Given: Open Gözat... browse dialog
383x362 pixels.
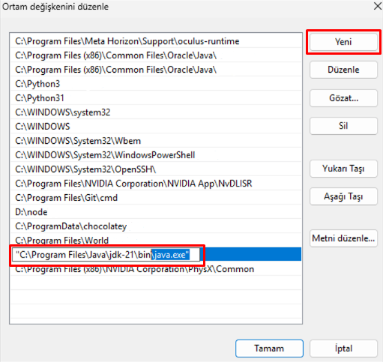Looking at the screenshot, I should point(343,98).
